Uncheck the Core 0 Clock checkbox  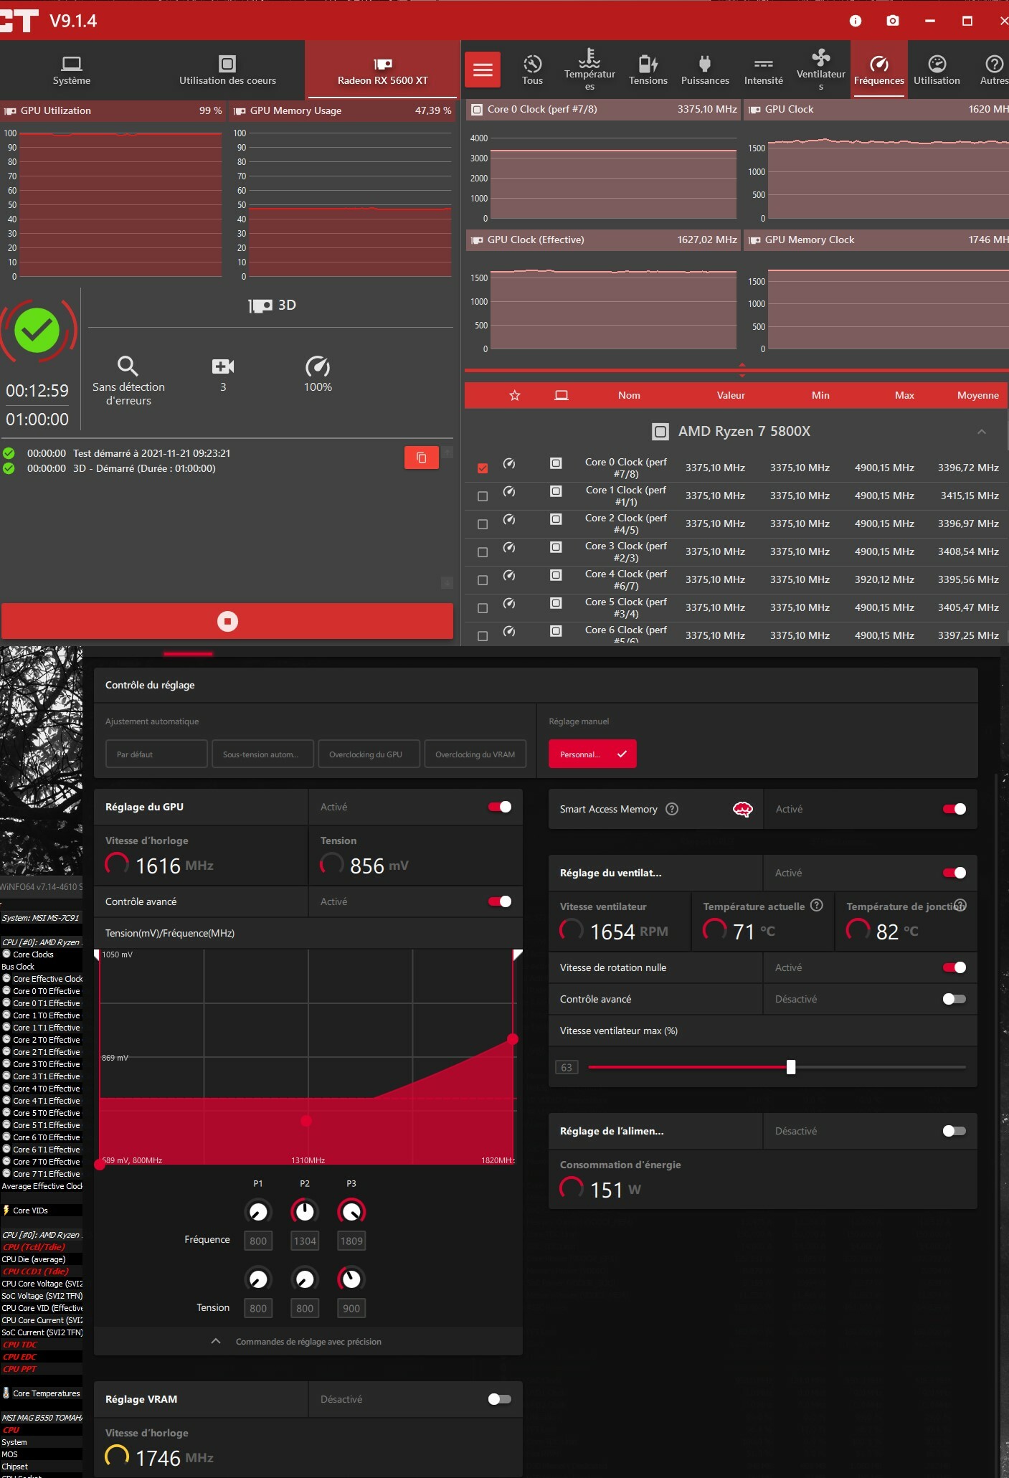point(483,468)
